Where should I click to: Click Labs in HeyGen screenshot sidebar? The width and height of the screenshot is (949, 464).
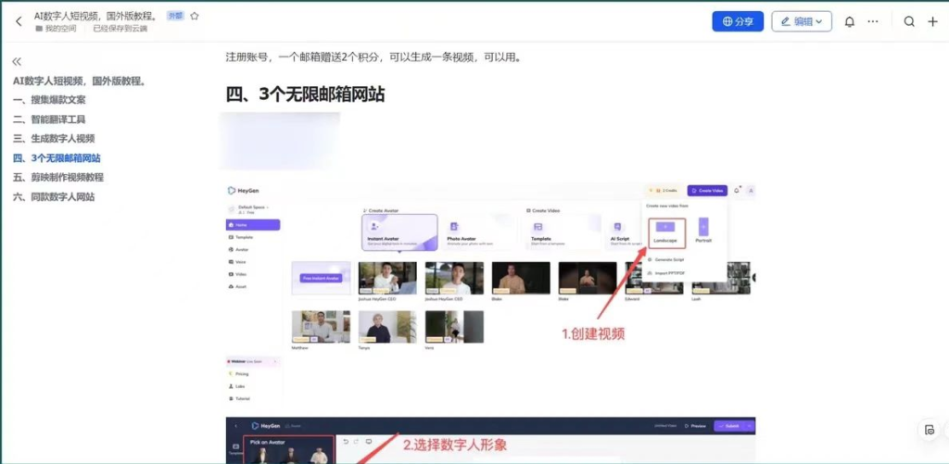point(236,386)
